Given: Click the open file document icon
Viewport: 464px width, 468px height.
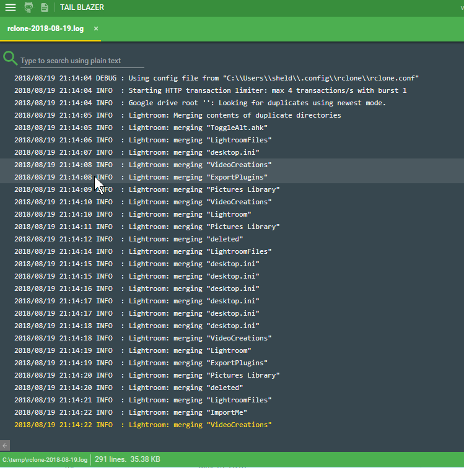Looking at the screenshot, I should click(45, 7).
